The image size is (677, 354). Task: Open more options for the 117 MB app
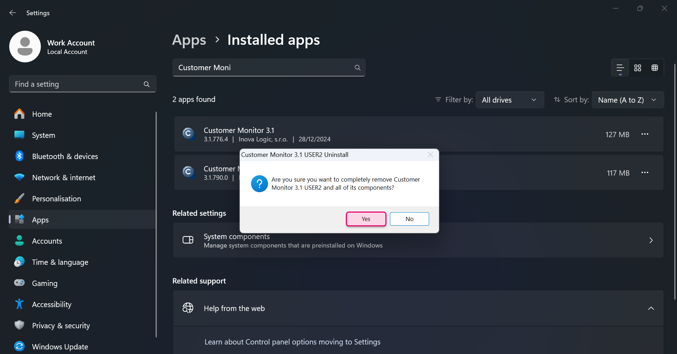645,173
